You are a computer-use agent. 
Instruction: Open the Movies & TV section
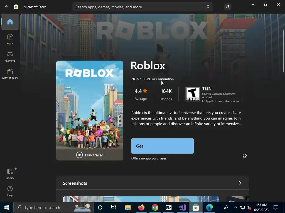[x=10, y=74]
